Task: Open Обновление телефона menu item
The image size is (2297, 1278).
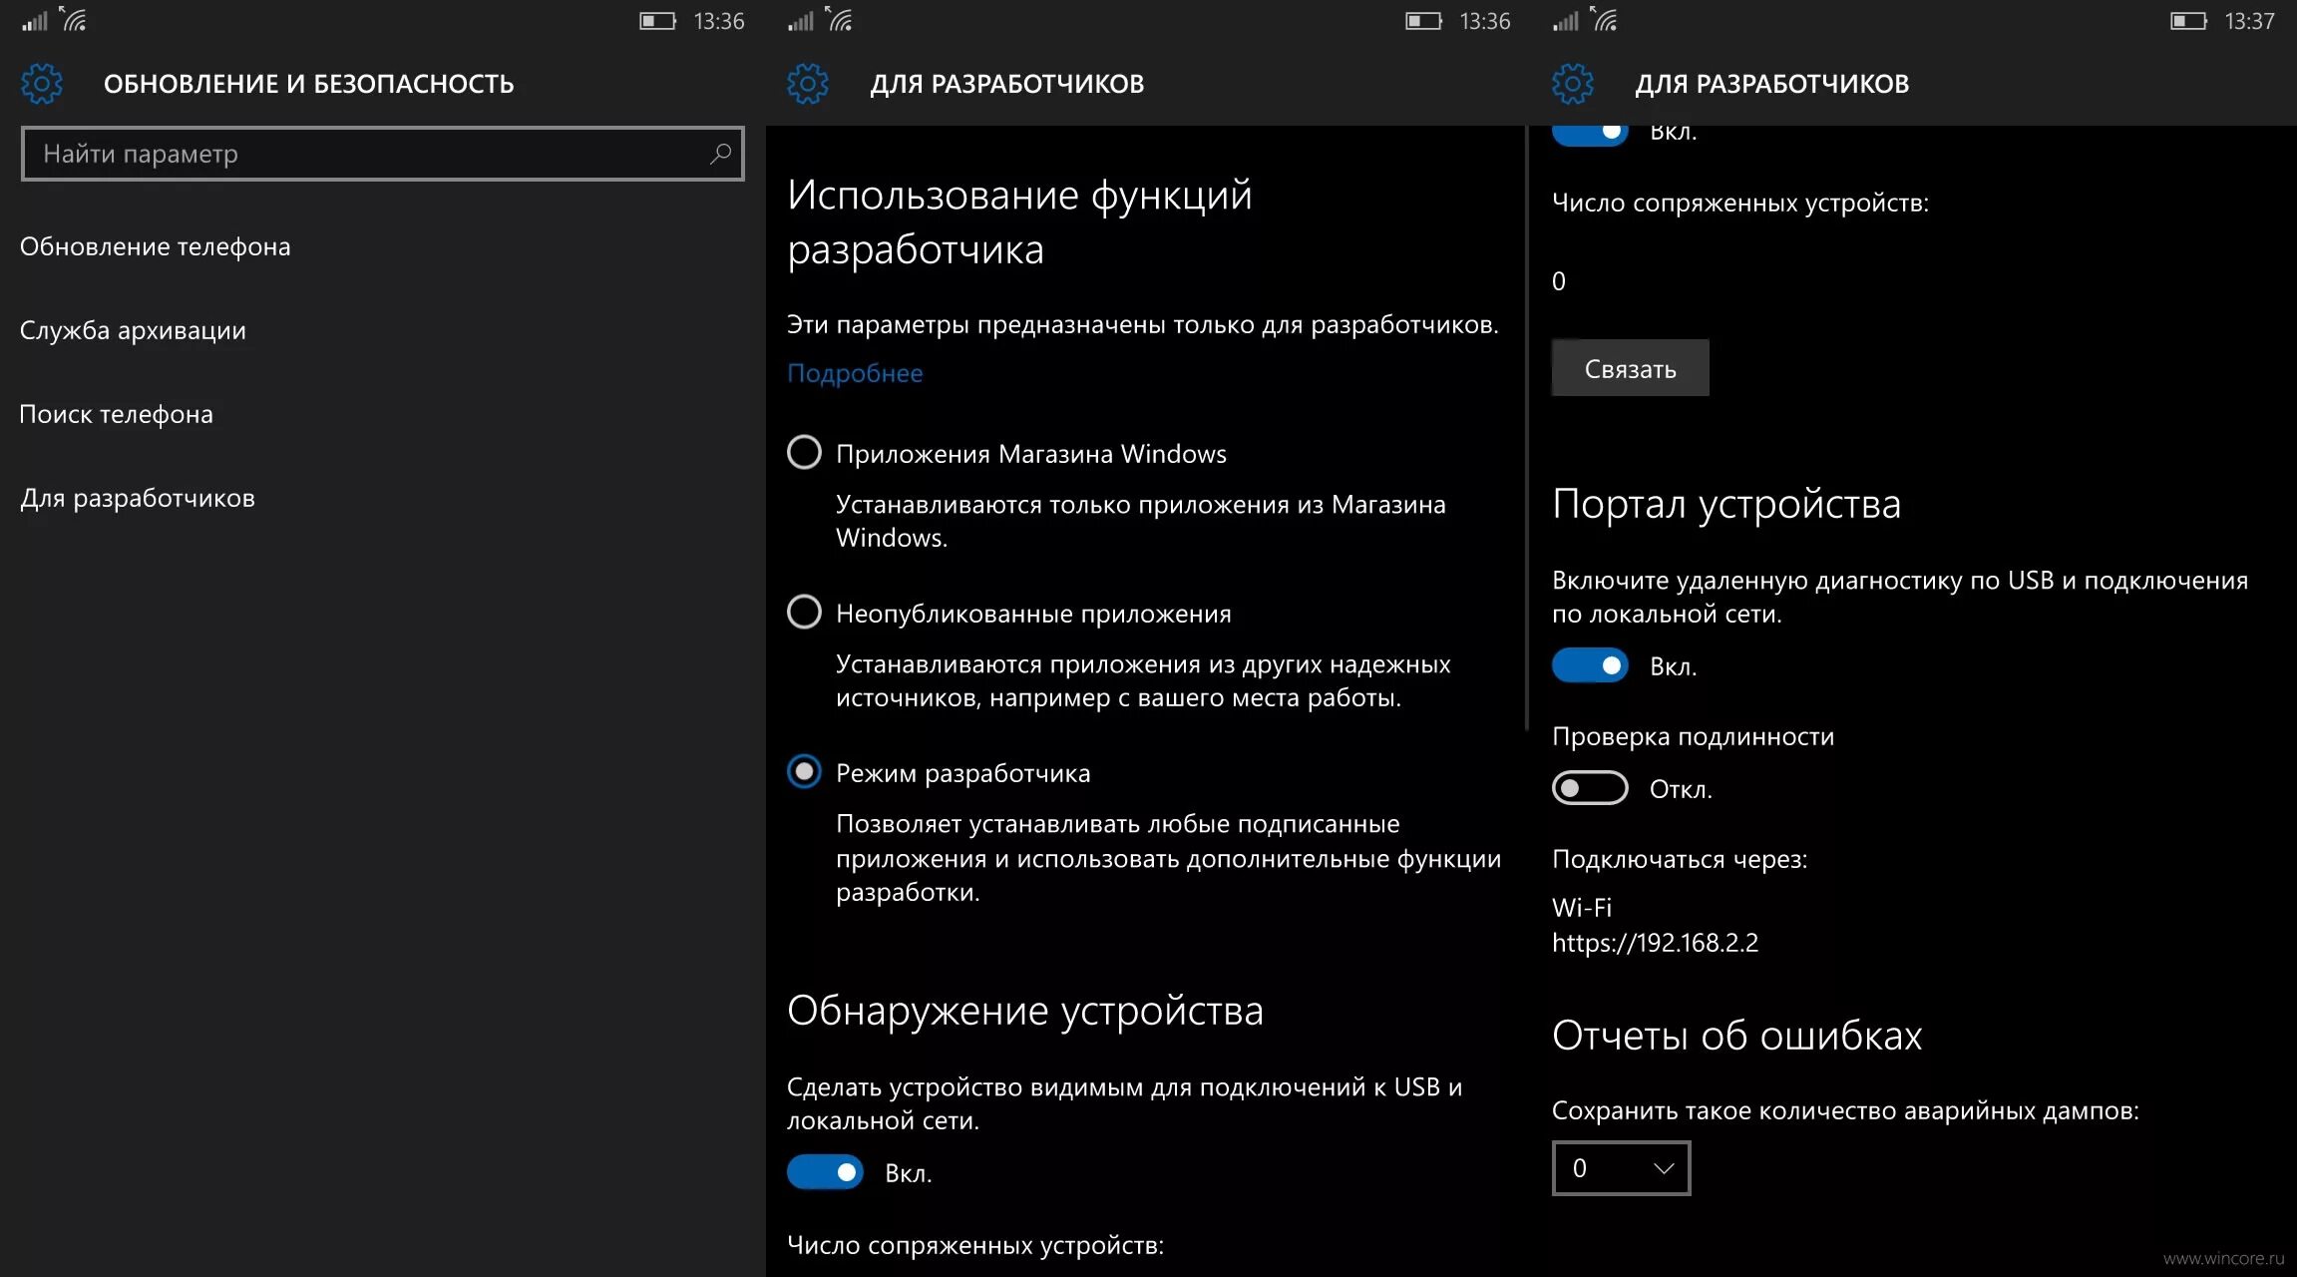Action: [156, 246]
